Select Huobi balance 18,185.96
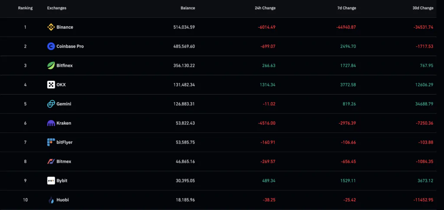The height and width of the screenshot is (210, 444). (186, 200)
